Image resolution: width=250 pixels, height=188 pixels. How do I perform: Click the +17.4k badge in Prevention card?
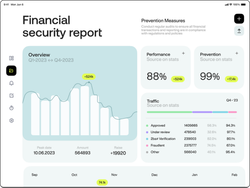coord(232,79)
